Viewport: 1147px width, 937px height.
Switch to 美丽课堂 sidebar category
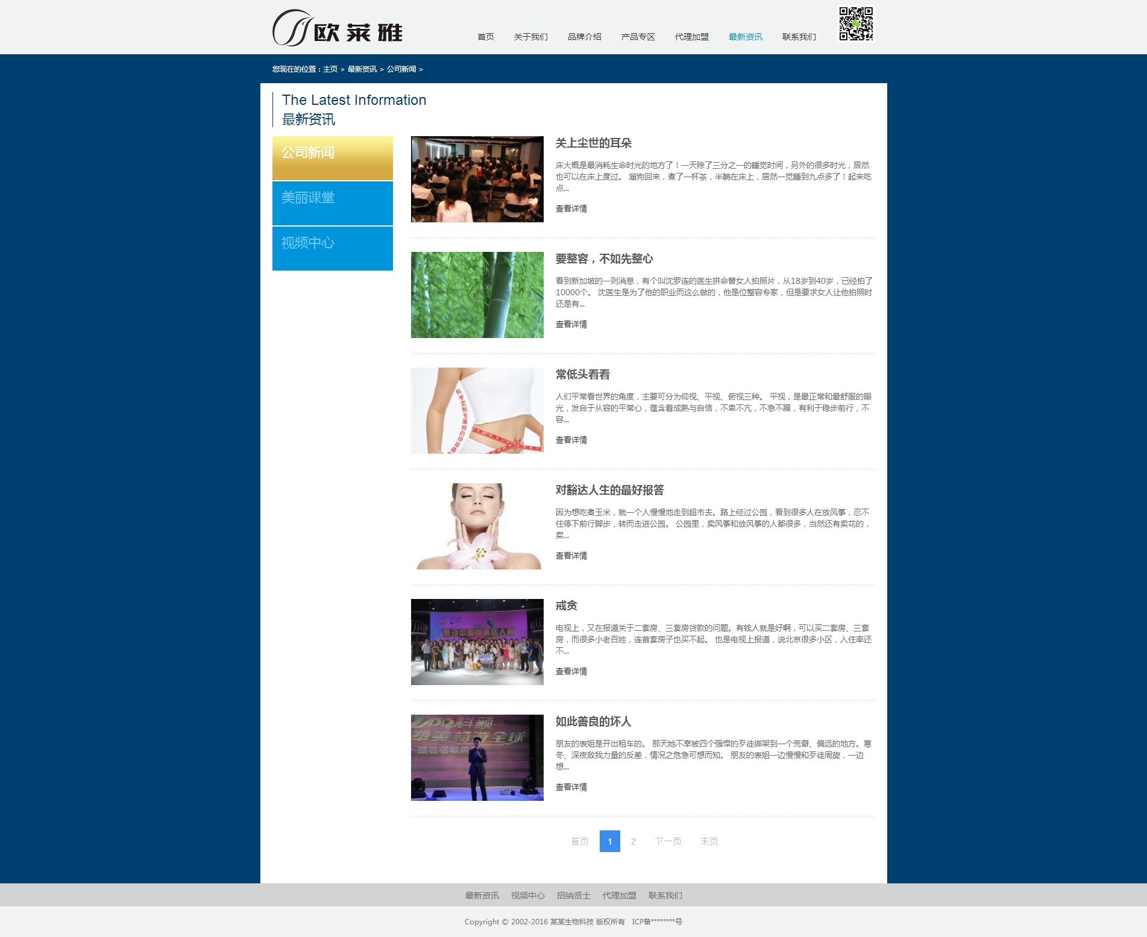332,203
